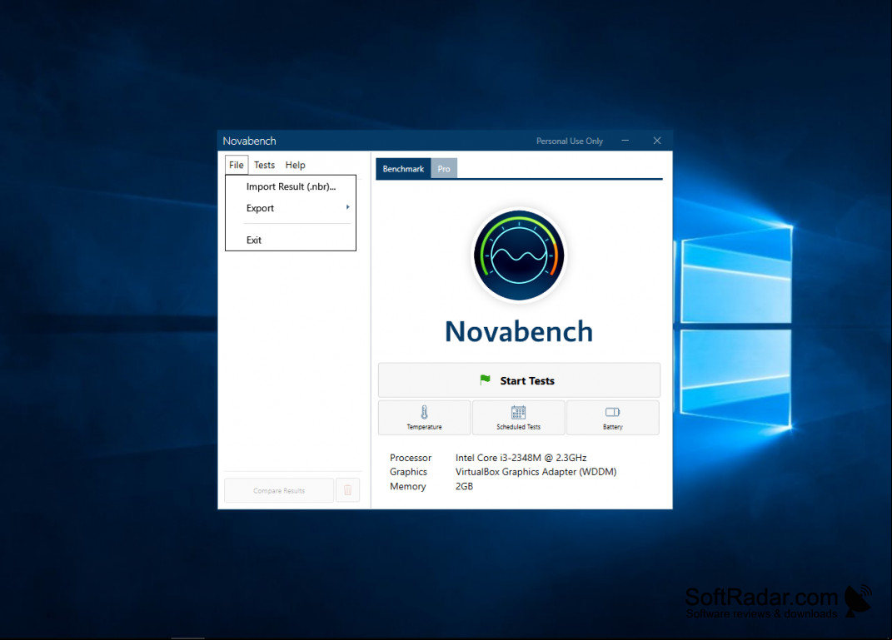892x640 pixels.
Task: Click the VirtualBox Graphics Adapter (WDDM) text
Action: (536, 472)
